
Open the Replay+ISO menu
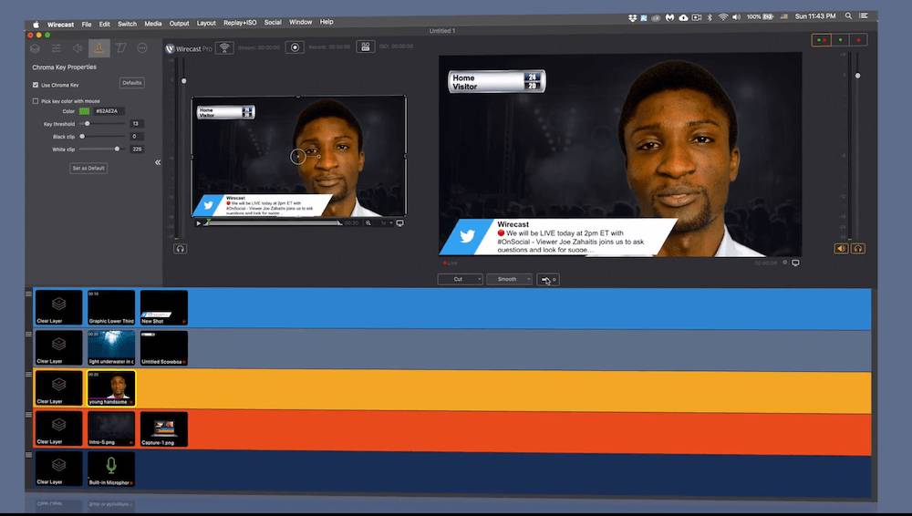click(240, 23)
